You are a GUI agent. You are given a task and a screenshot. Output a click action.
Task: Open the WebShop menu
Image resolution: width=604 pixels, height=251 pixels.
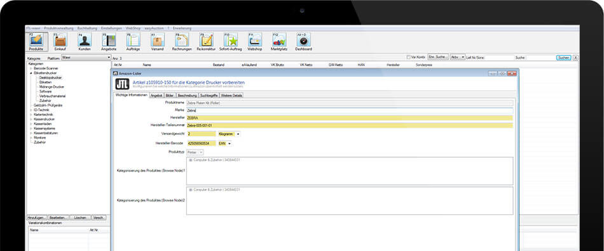(134, 28)
